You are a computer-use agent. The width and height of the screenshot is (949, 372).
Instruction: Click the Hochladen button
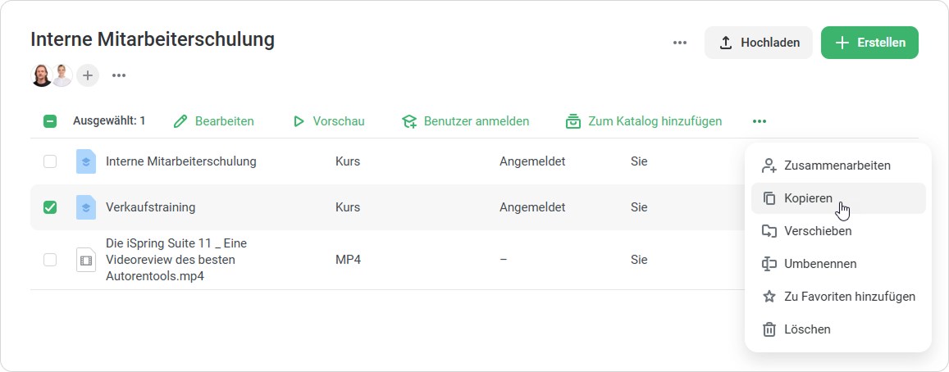coord(759,43)
